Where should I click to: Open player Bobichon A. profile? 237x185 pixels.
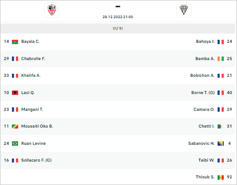coord(203,76)
